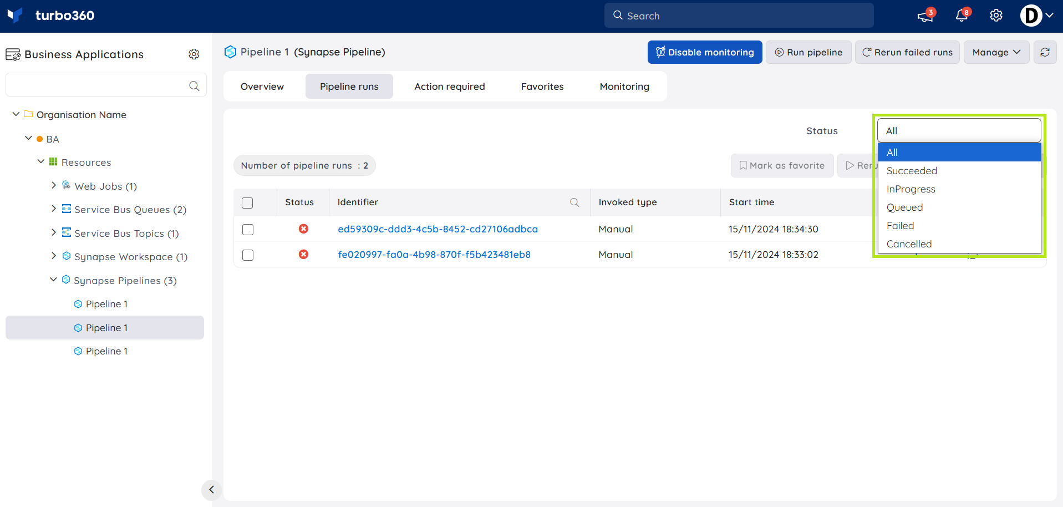
Task: Click Mark as favorite button
Action: pos(782,165)
